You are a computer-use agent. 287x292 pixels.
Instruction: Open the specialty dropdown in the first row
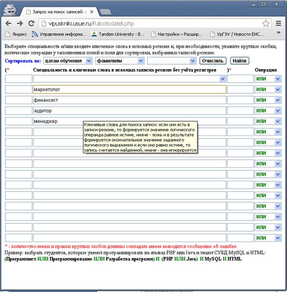129,79
